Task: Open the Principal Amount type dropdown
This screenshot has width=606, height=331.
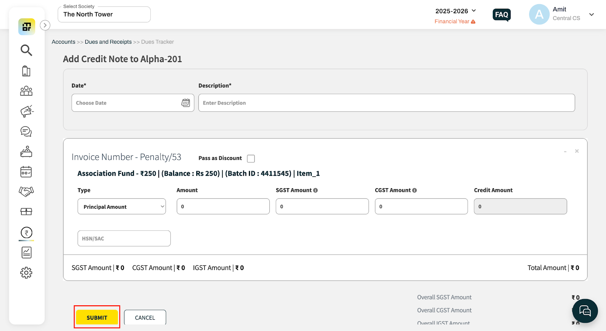Action: click(x=122, y=206)
